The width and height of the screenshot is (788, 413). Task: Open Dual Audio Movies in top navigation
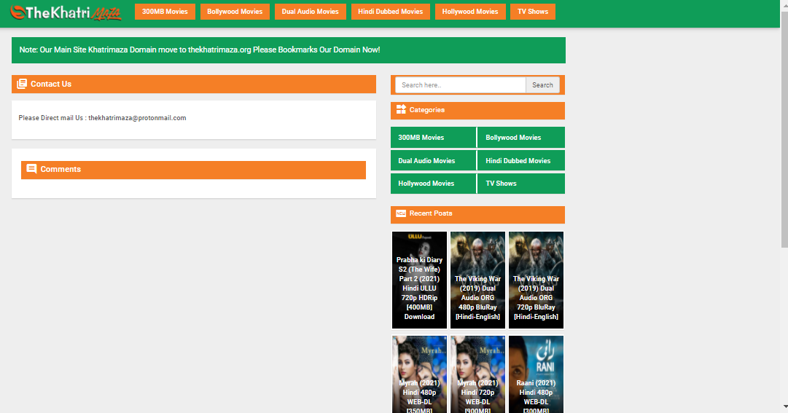[310, 12]
